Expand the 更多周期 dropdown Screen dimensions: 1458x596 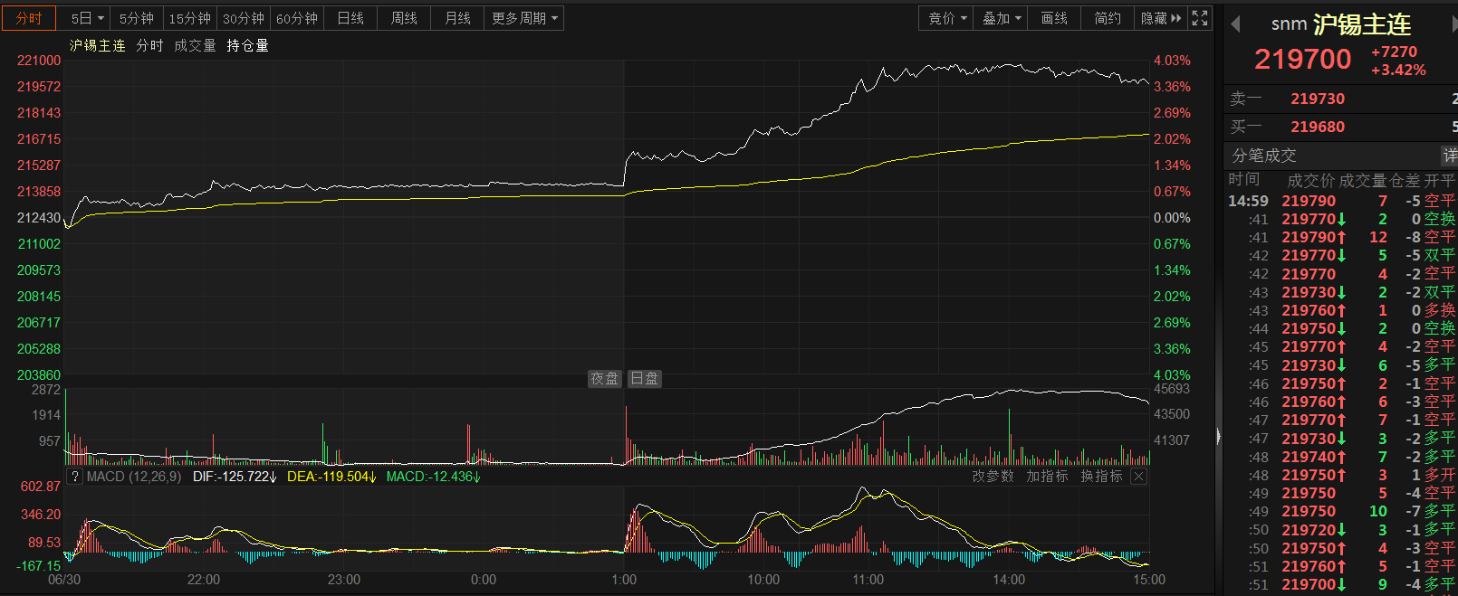524,18
